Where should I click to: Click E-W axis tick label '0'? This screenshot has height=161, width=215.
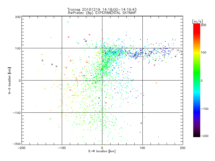point(102,148)
